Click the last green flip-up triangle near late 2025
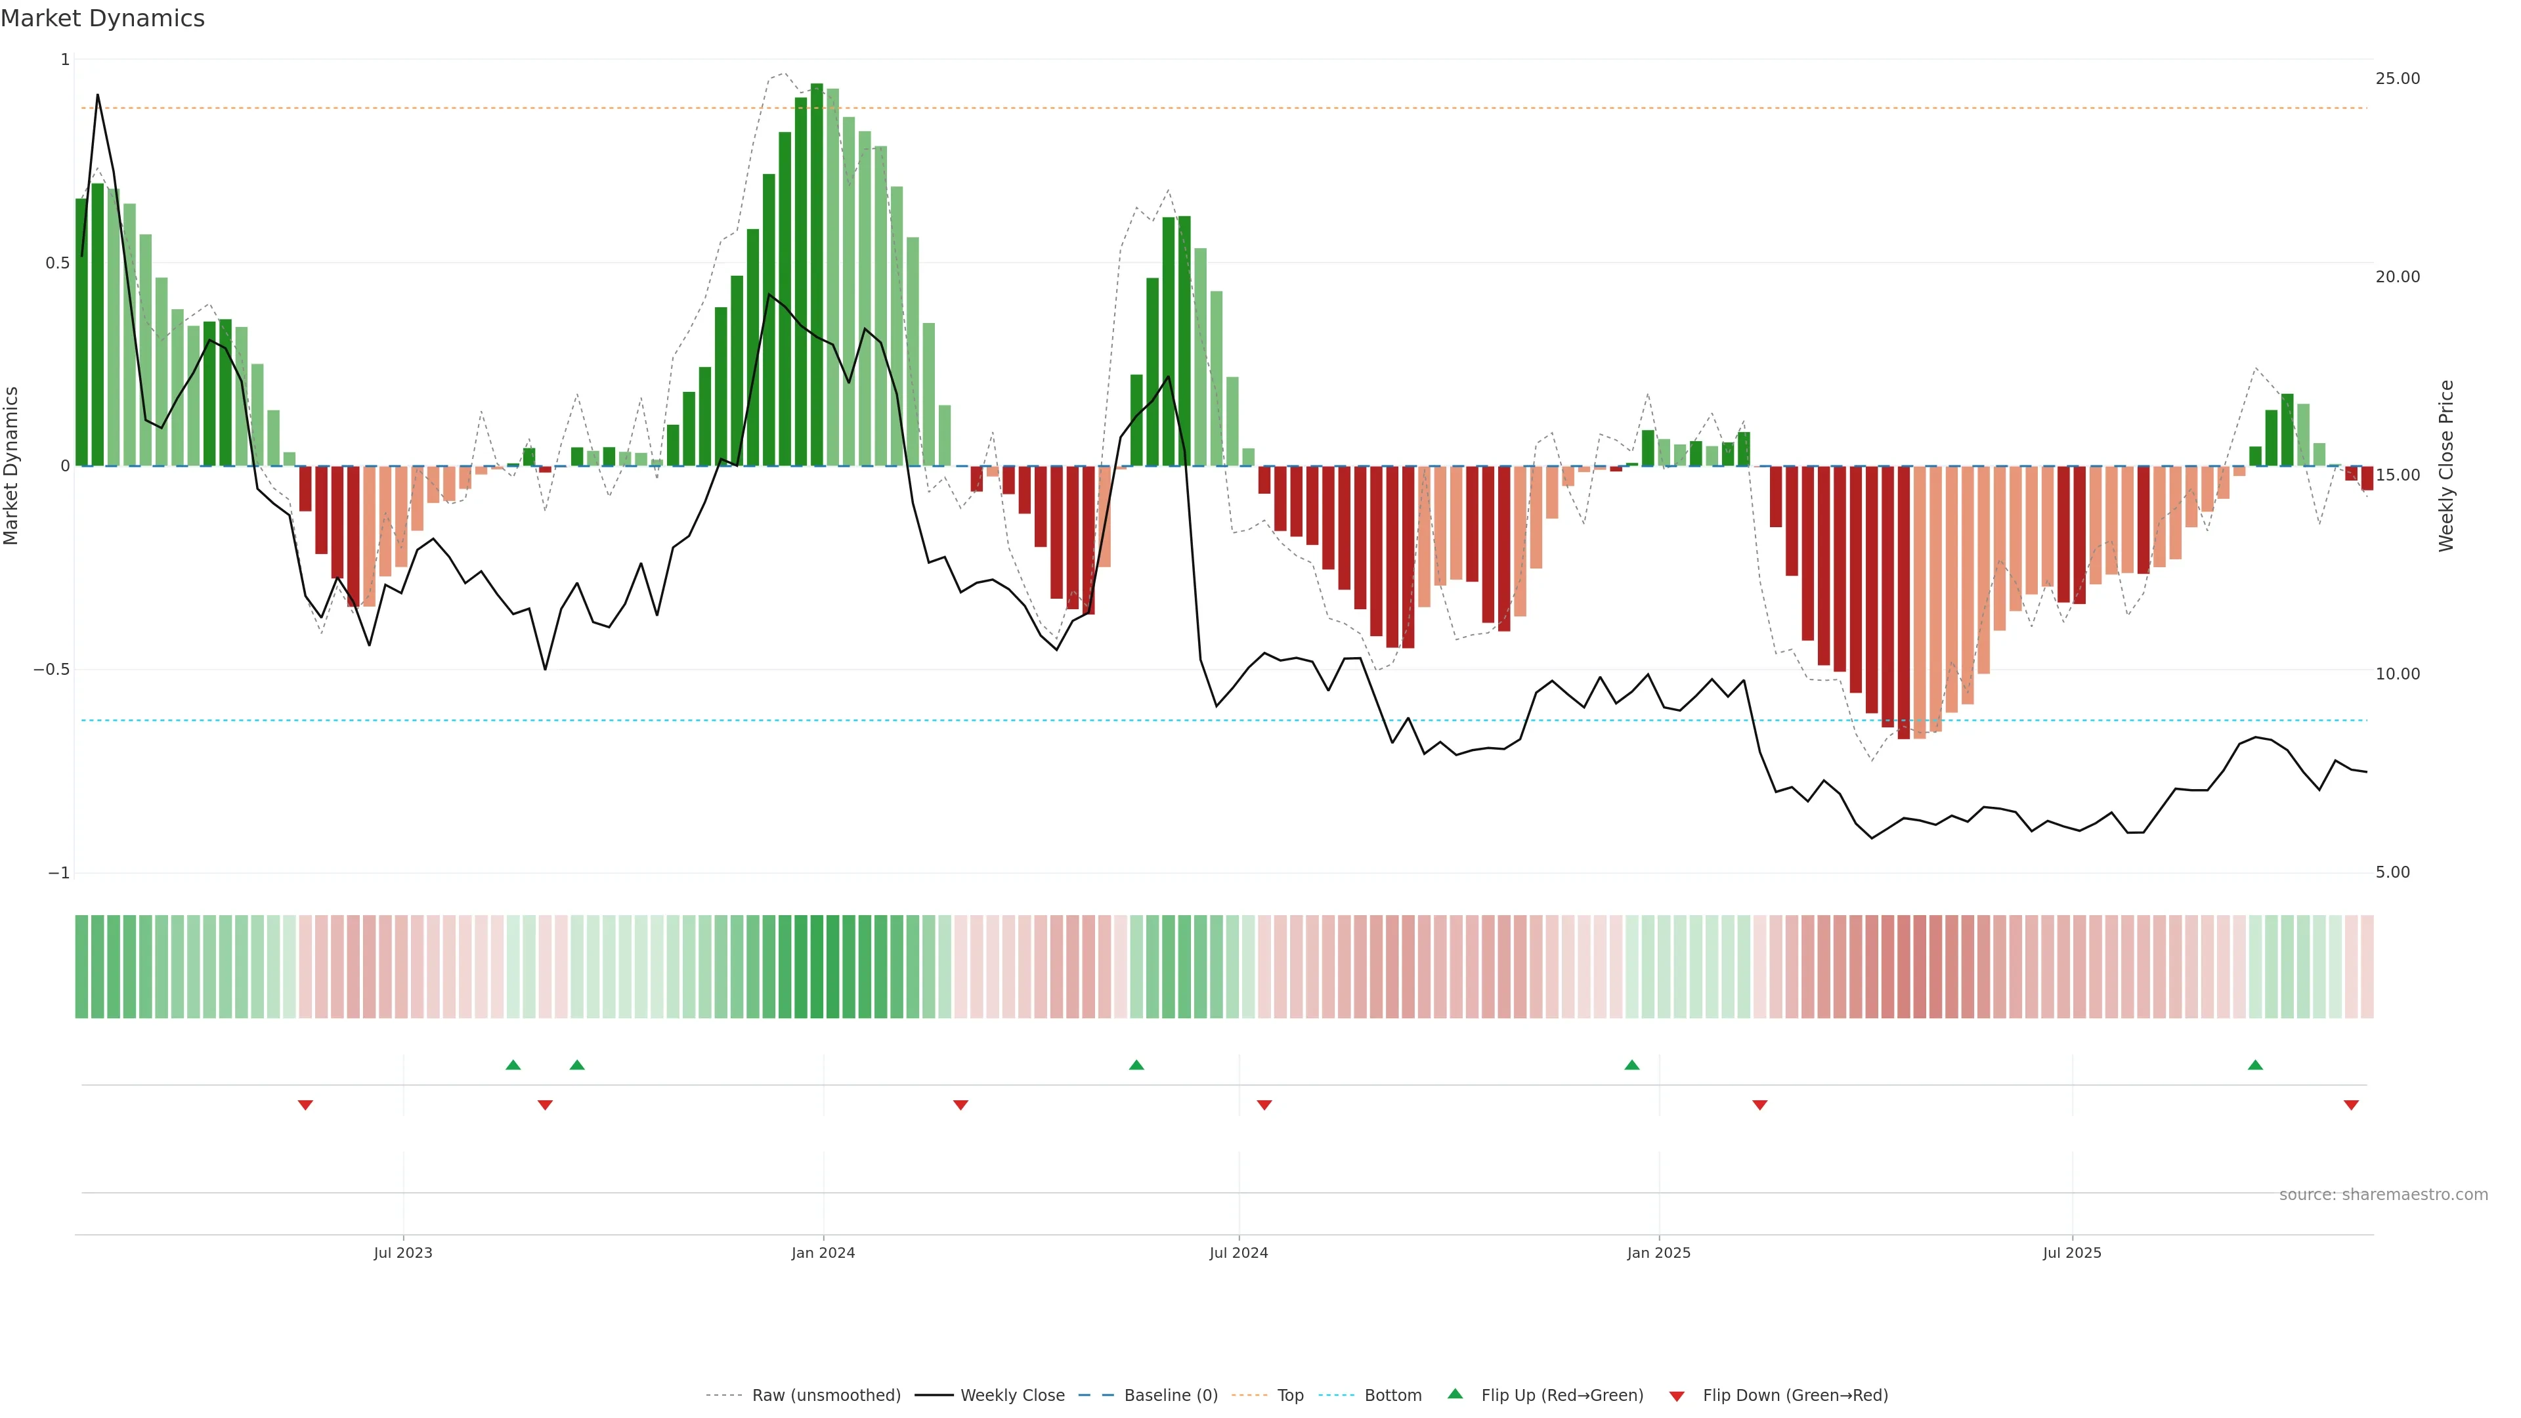Image resolution: width=2521 pixels, height=1418 pixels. pos(2255,1065)
